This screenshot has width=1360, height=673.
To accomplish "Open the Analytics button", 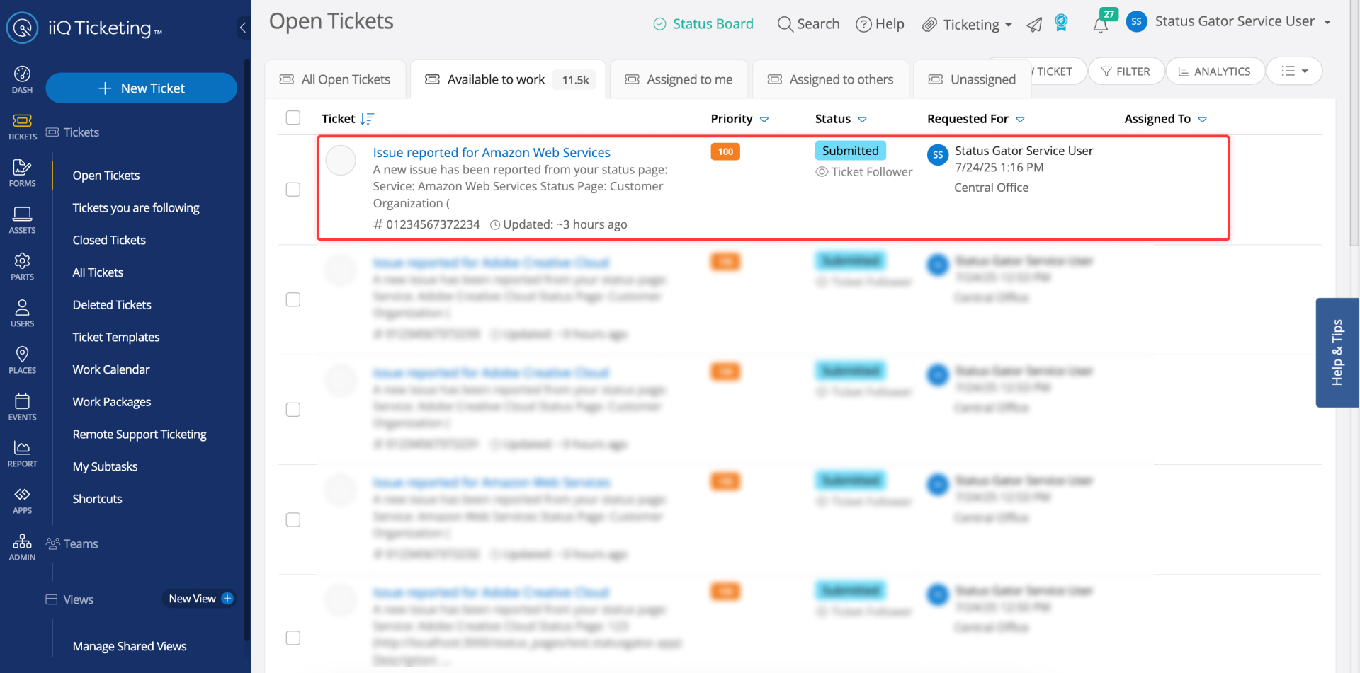I will pos(1215,71).
